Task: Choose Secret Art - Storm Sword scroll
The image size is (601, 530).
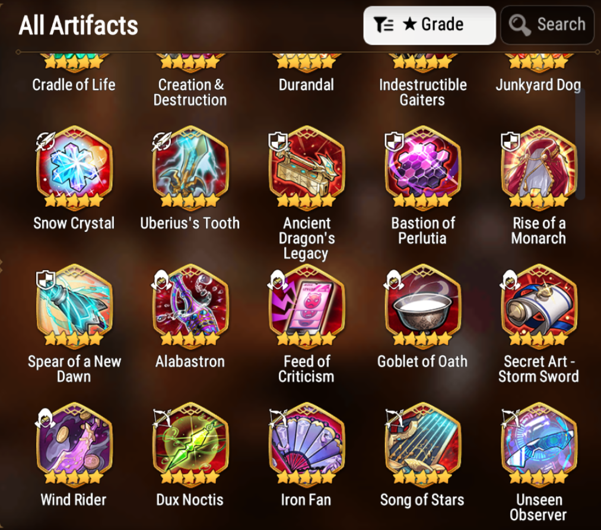Action: [539, 306]
